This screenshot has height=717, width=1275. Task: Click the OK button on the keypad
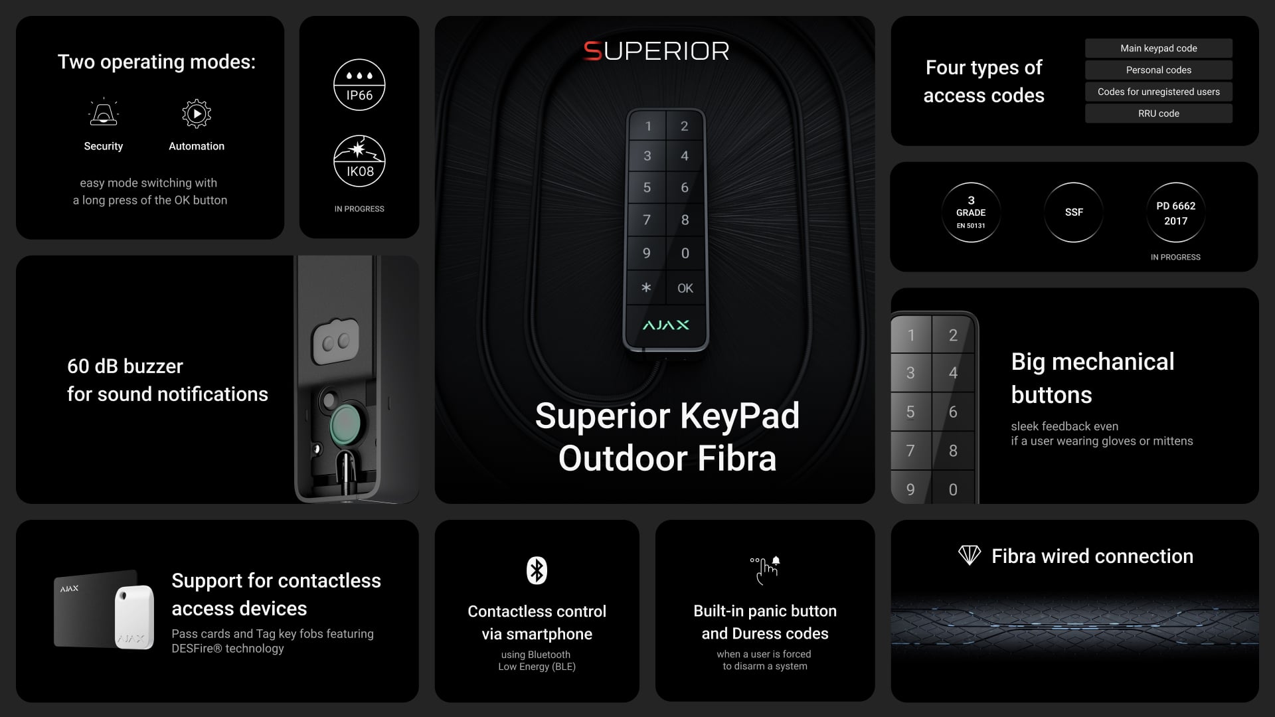tap(684, 288)
